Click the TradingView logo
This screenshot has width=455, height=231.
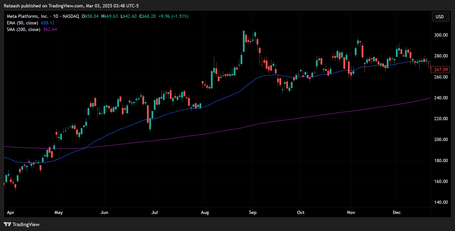point(22,224)
